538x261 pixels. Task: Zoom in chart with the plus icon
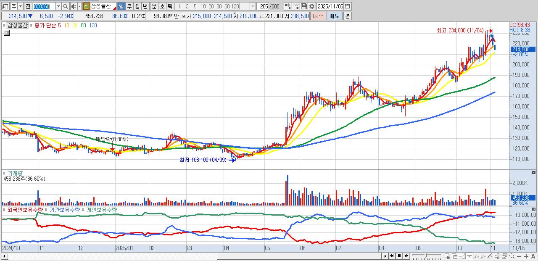point(526,256)
